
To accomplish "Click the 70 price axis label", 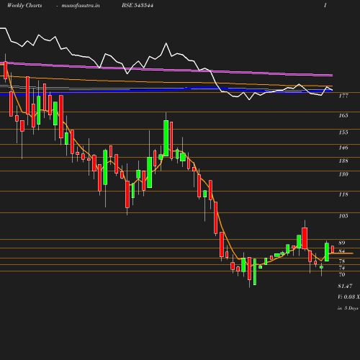I will [342, 274].
